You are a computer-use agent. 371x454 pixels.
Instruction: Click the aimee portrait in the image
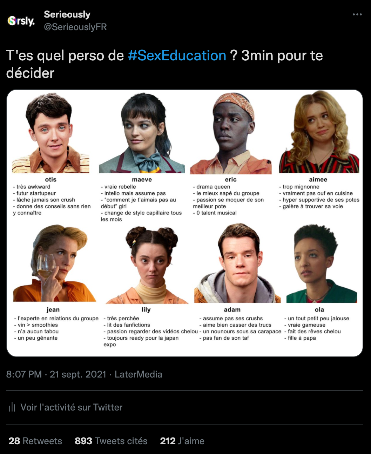319,132
